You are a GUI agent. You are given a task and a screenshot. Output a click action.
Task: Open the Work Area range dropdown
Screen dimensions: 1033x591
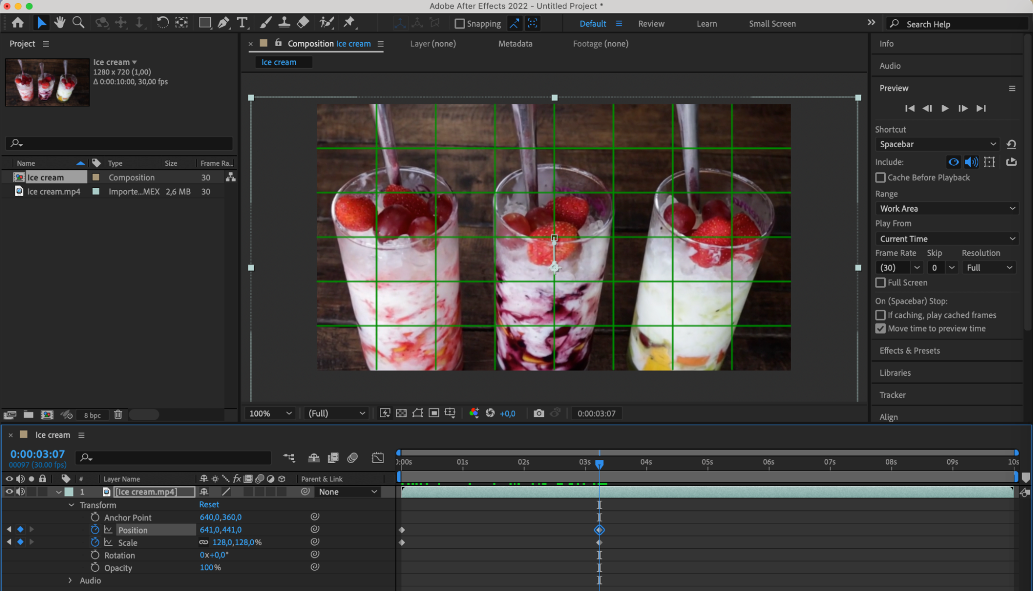pyautogui.click(x=947, y=209)
